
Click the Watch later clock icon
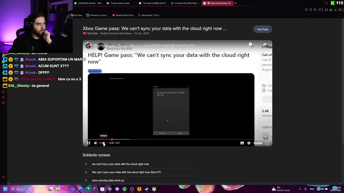(x=250, y=44)
